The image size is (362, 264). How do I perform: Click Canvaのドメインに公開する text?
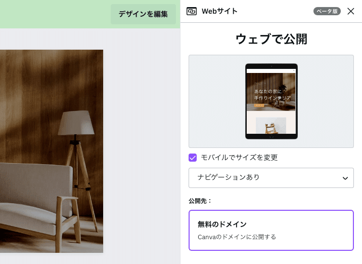237,237
